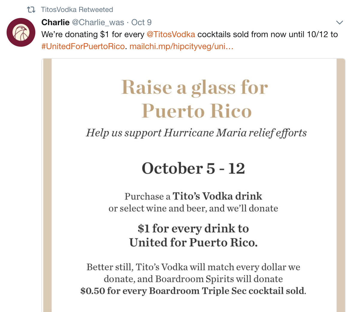
Task: Open the @TitosVodka mention in tweet
Action: pos(171,34)
